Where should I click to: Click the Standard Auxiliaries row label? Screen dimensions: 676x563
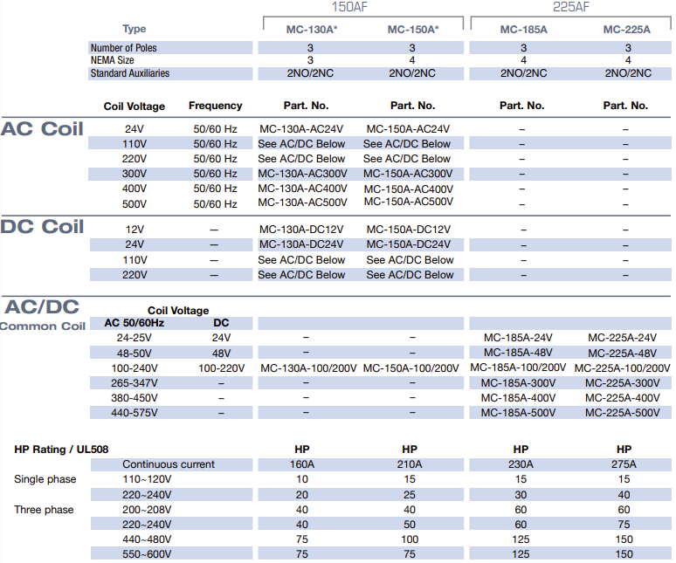pos(130,73)
